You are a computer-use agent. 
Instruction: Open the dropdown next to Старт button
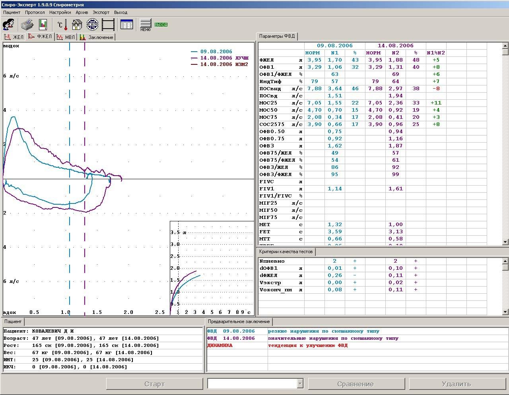[x=300, y=383]
